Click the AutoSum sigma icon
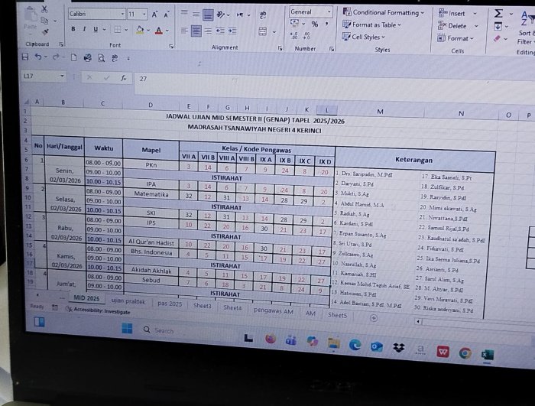The image size is (535, 406). click(498, 13)
